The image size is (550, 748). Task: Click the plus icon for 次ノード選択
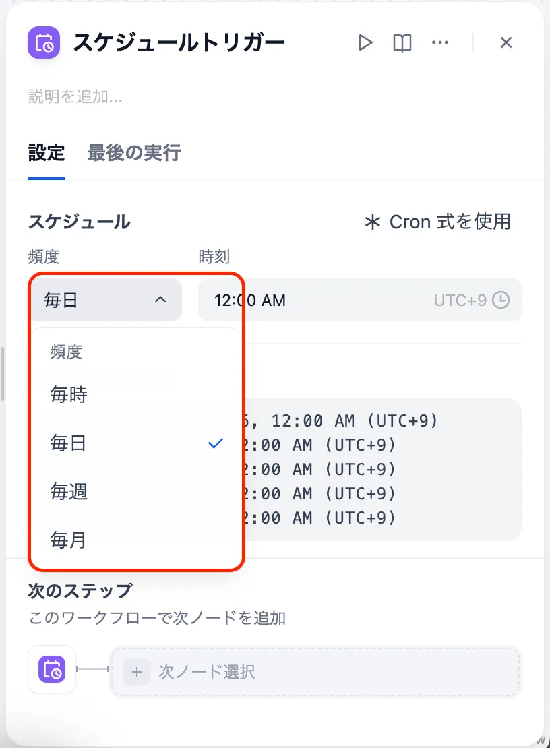(137, 671)
